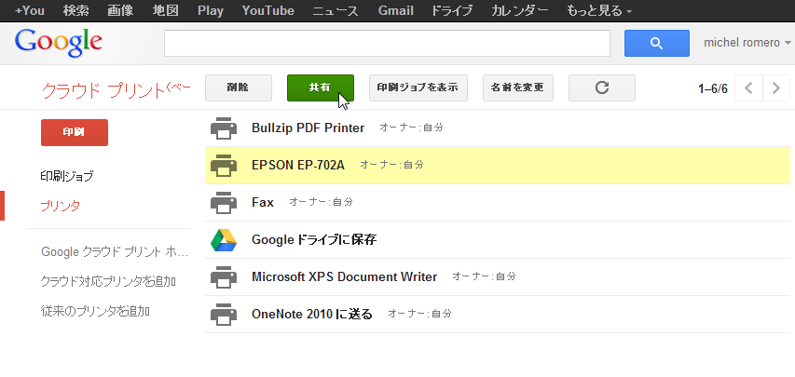The image size is (795, 377).
Task: Click the Google Drive triangle icon
Action: (224, 240)
